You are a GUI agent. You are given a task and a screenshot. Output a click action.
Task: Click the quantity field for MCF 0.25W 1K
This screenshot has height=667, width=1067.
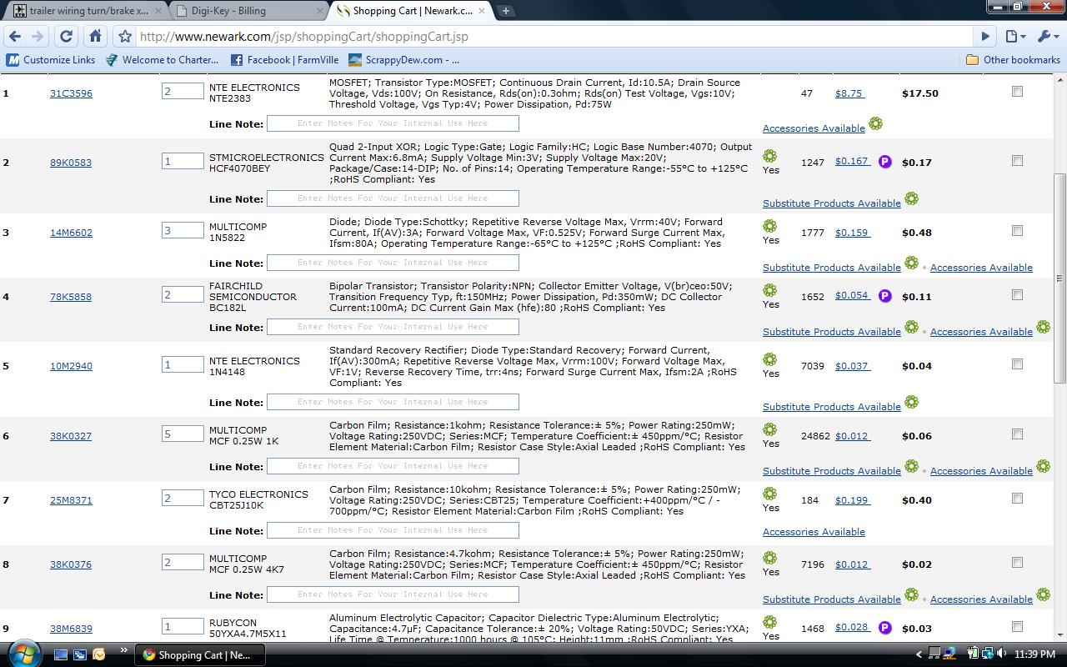coord(183,434)
